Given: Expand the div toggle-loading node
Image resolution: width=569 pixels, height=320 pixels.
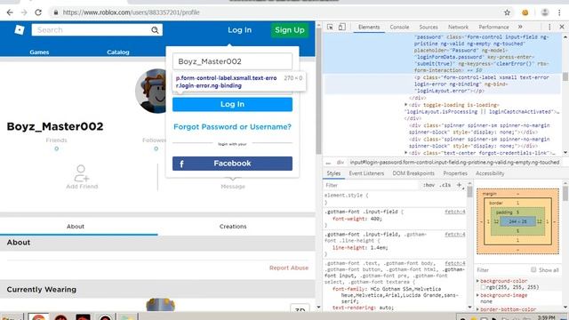Looking at the screenshot, I should pos(405,105).
